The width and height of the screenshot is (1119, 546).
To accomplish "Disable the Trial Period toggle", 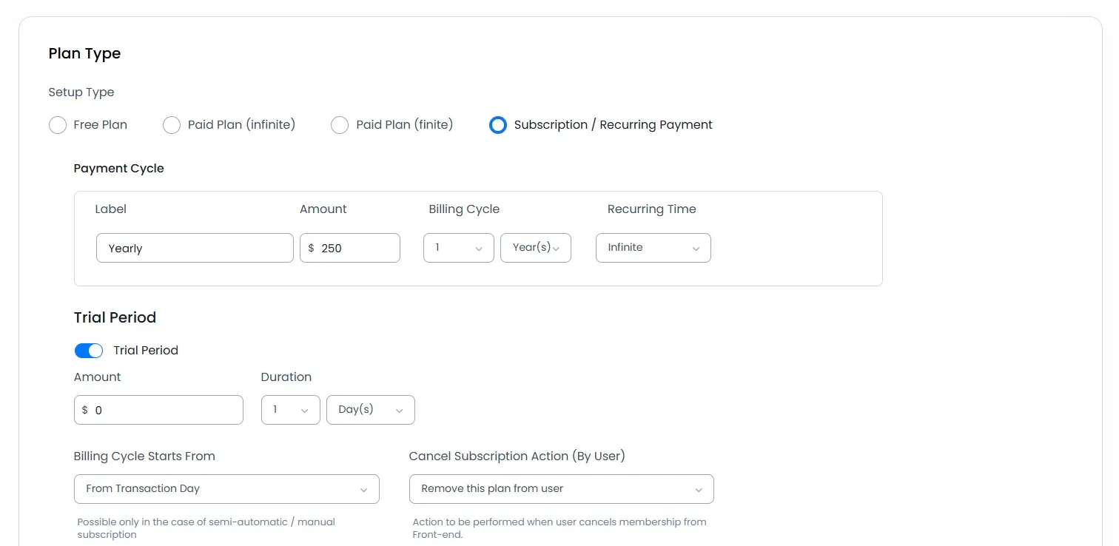I will click(89, 350).
